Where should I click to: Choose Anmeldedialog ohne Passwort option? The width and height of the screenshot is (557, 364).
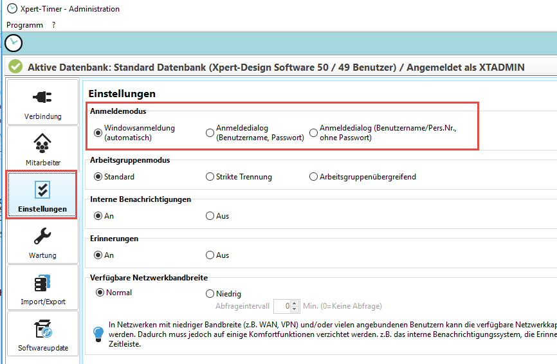pos(314,132)
